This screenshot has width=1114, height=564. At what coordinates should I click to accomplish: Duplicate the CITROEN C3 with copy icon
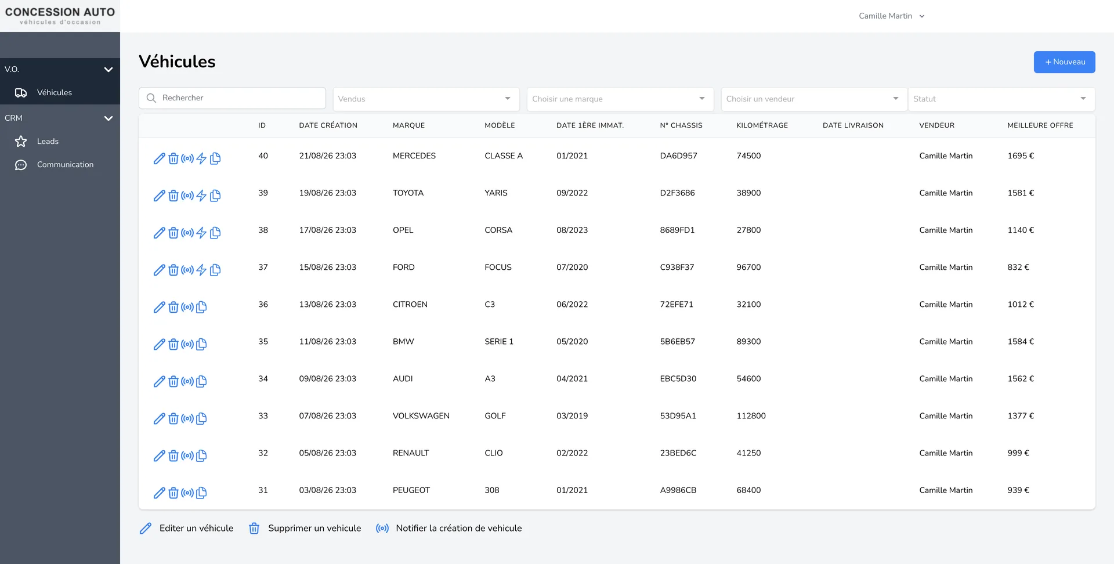click(x=201, y=307)
